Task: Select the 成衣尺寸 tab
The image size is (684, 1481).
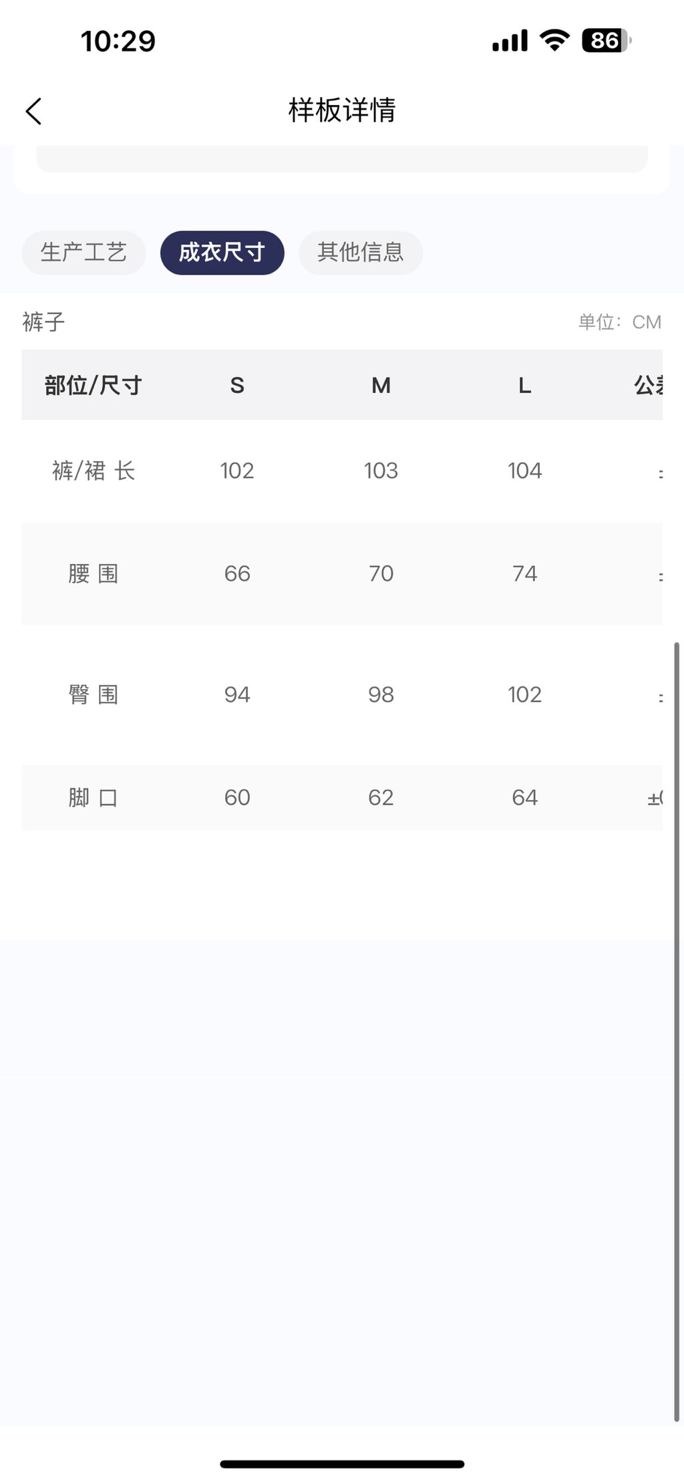Action: point(222,253)
